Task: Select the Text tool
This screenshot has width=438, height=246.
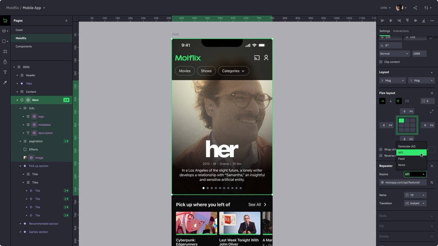Action: tap(5, 72)
